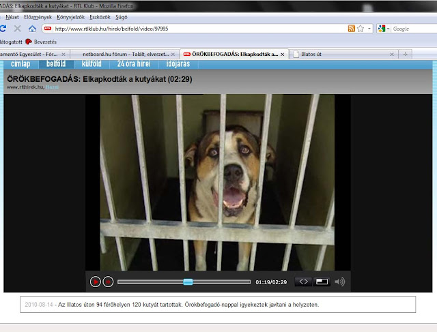Go to the belföld section
Screen dimensions: 437x332
[56, 64]
